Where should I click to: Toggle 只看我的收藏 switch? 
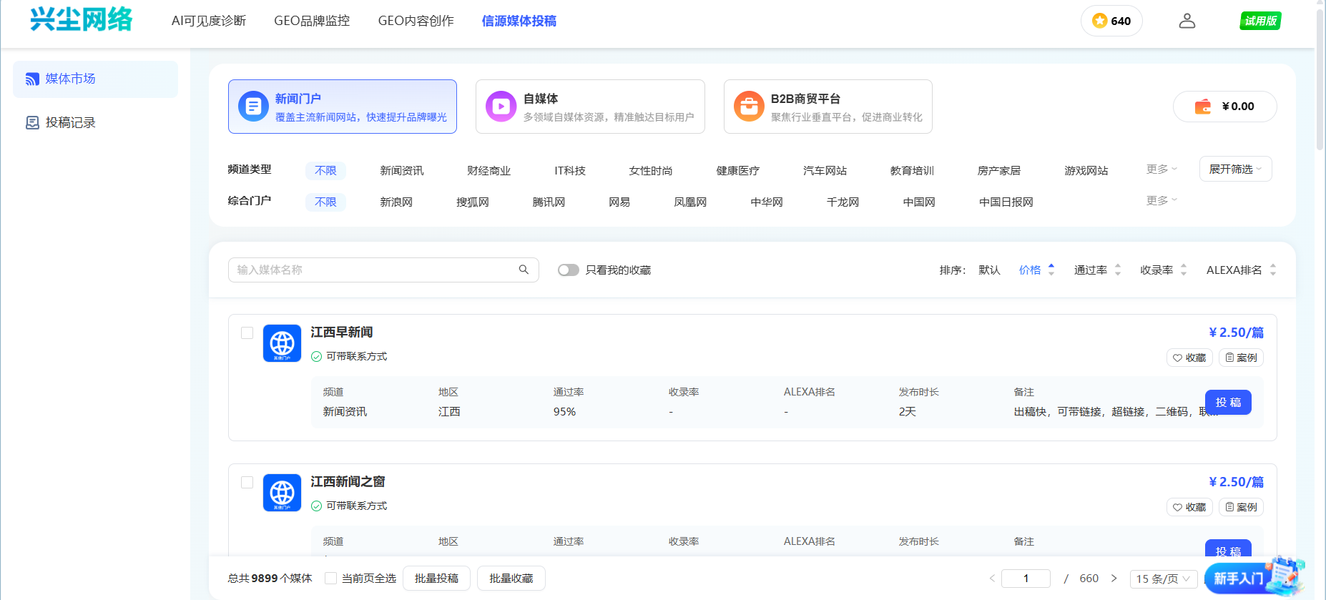569,270
